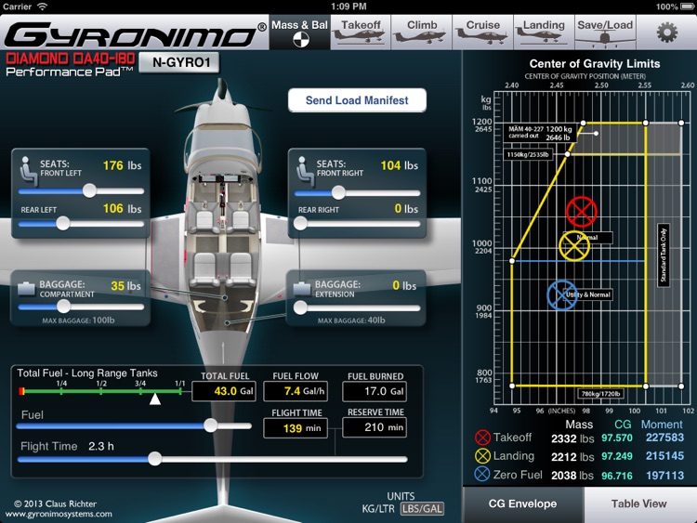This screenshot has height=523, width=697.
Task: Tap the N-GYRO1 aircraft registration button
Action: click(179, 62)
